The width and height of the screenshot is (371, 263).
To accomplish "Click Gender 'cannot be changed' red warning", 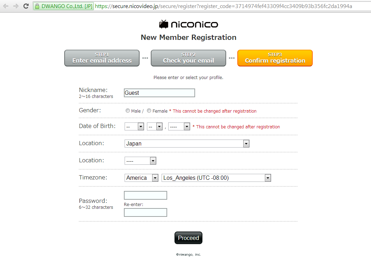I will (x=213, y=111).
